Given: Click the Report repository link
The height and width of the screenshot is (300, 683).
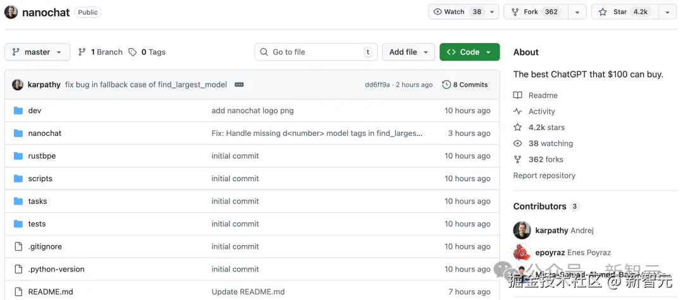Looking at the screenshot, I should click(544, 176).
